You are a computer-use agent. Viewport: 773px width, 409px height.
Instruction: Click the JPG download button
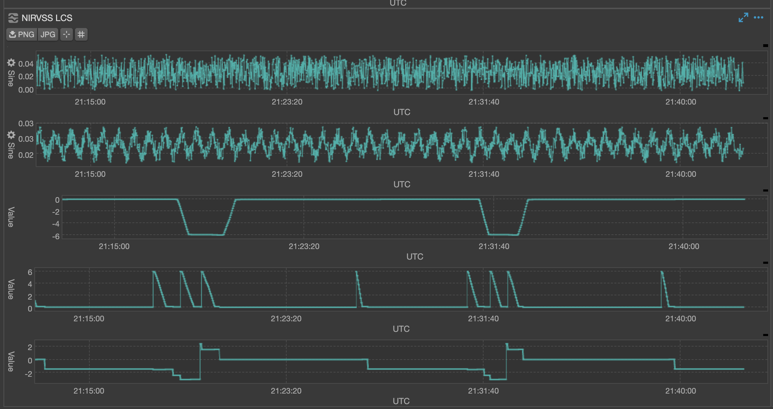[47, 34]
